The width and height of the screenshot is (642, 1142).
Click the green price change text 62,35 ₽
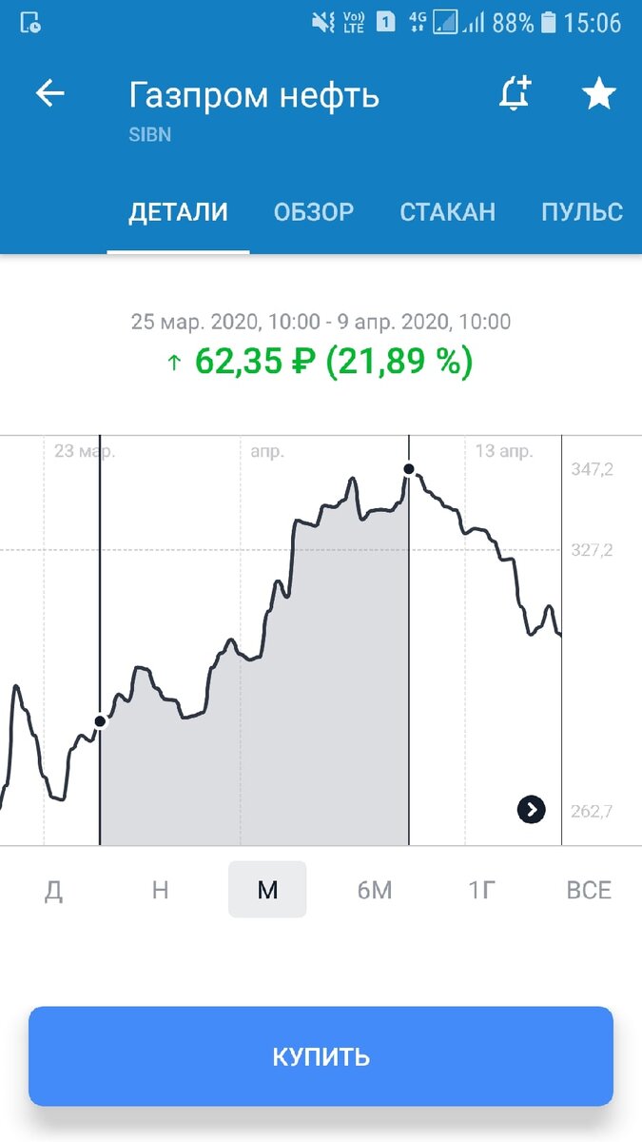pyautogui.click(x=321, y=362)
